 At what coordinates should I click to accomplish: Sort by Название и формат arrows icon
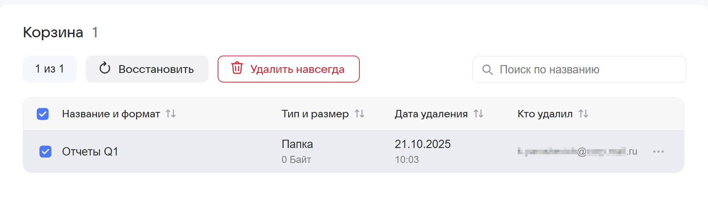pyautogui.click(x=171, y=114)
